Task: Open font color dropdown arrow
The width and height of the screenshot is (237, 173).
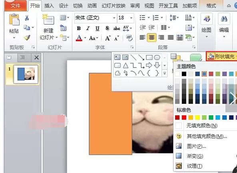Action: click(85, 38)
